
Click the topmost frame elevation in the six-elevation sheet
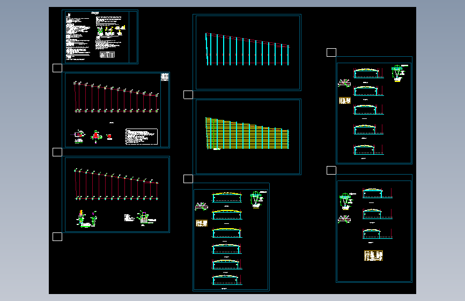coord(227,198)
